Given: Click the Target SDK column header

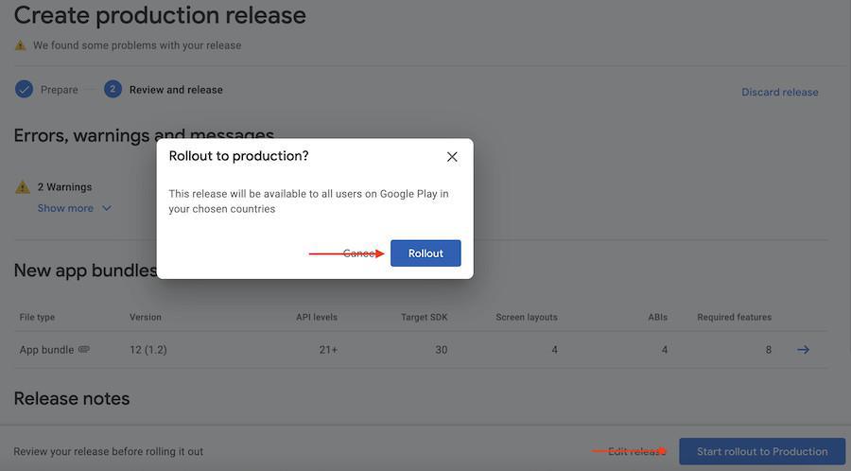Looking at the screenshot, I should coord(425,317).
